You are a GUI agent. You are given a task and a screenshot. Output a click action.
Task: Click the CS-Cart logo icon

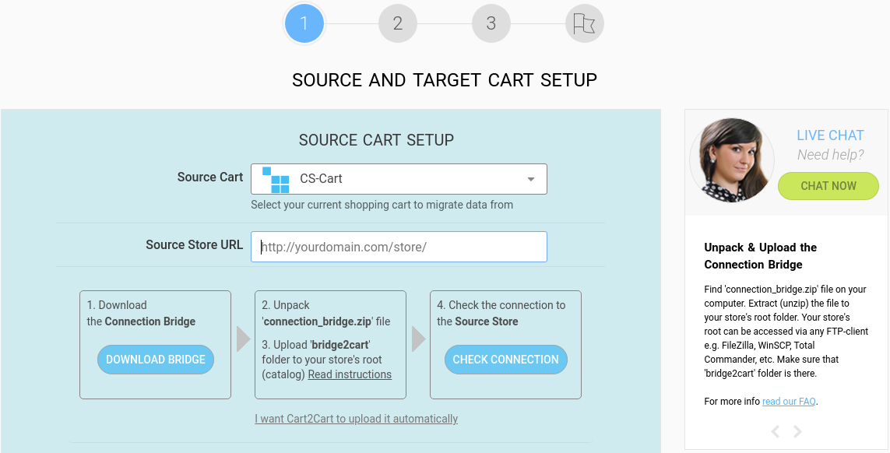tap(276, 179)
